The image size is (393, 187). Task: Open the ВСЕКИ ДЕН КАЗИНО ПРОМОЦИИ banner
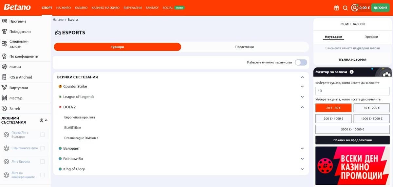[x=352, y=166]
